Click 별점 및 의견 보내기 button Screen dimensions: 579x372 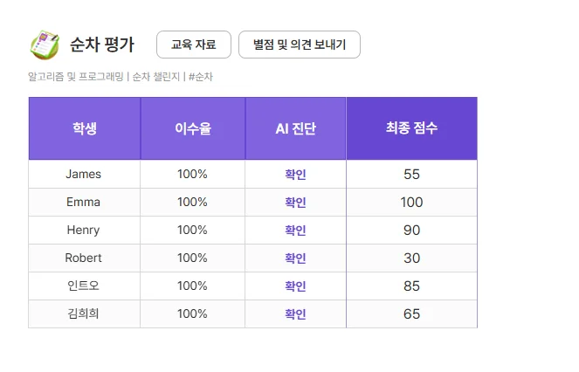(299, 45)
